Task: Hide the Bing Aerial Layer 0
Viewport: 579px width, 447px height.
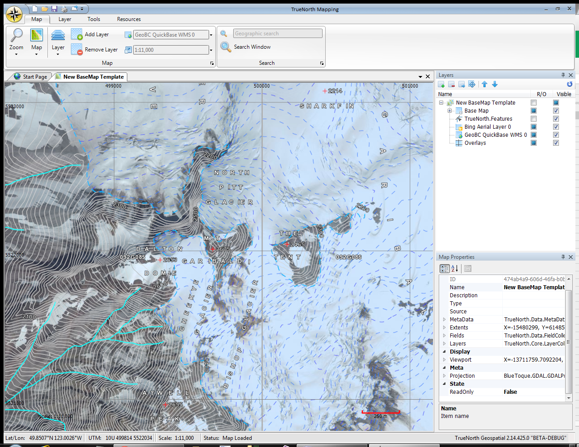Action: point(556,127)
